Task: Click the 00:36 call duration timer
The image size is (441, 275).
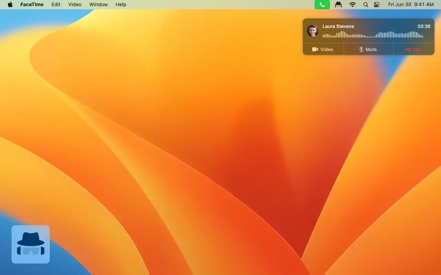Action: click(424, 26)
